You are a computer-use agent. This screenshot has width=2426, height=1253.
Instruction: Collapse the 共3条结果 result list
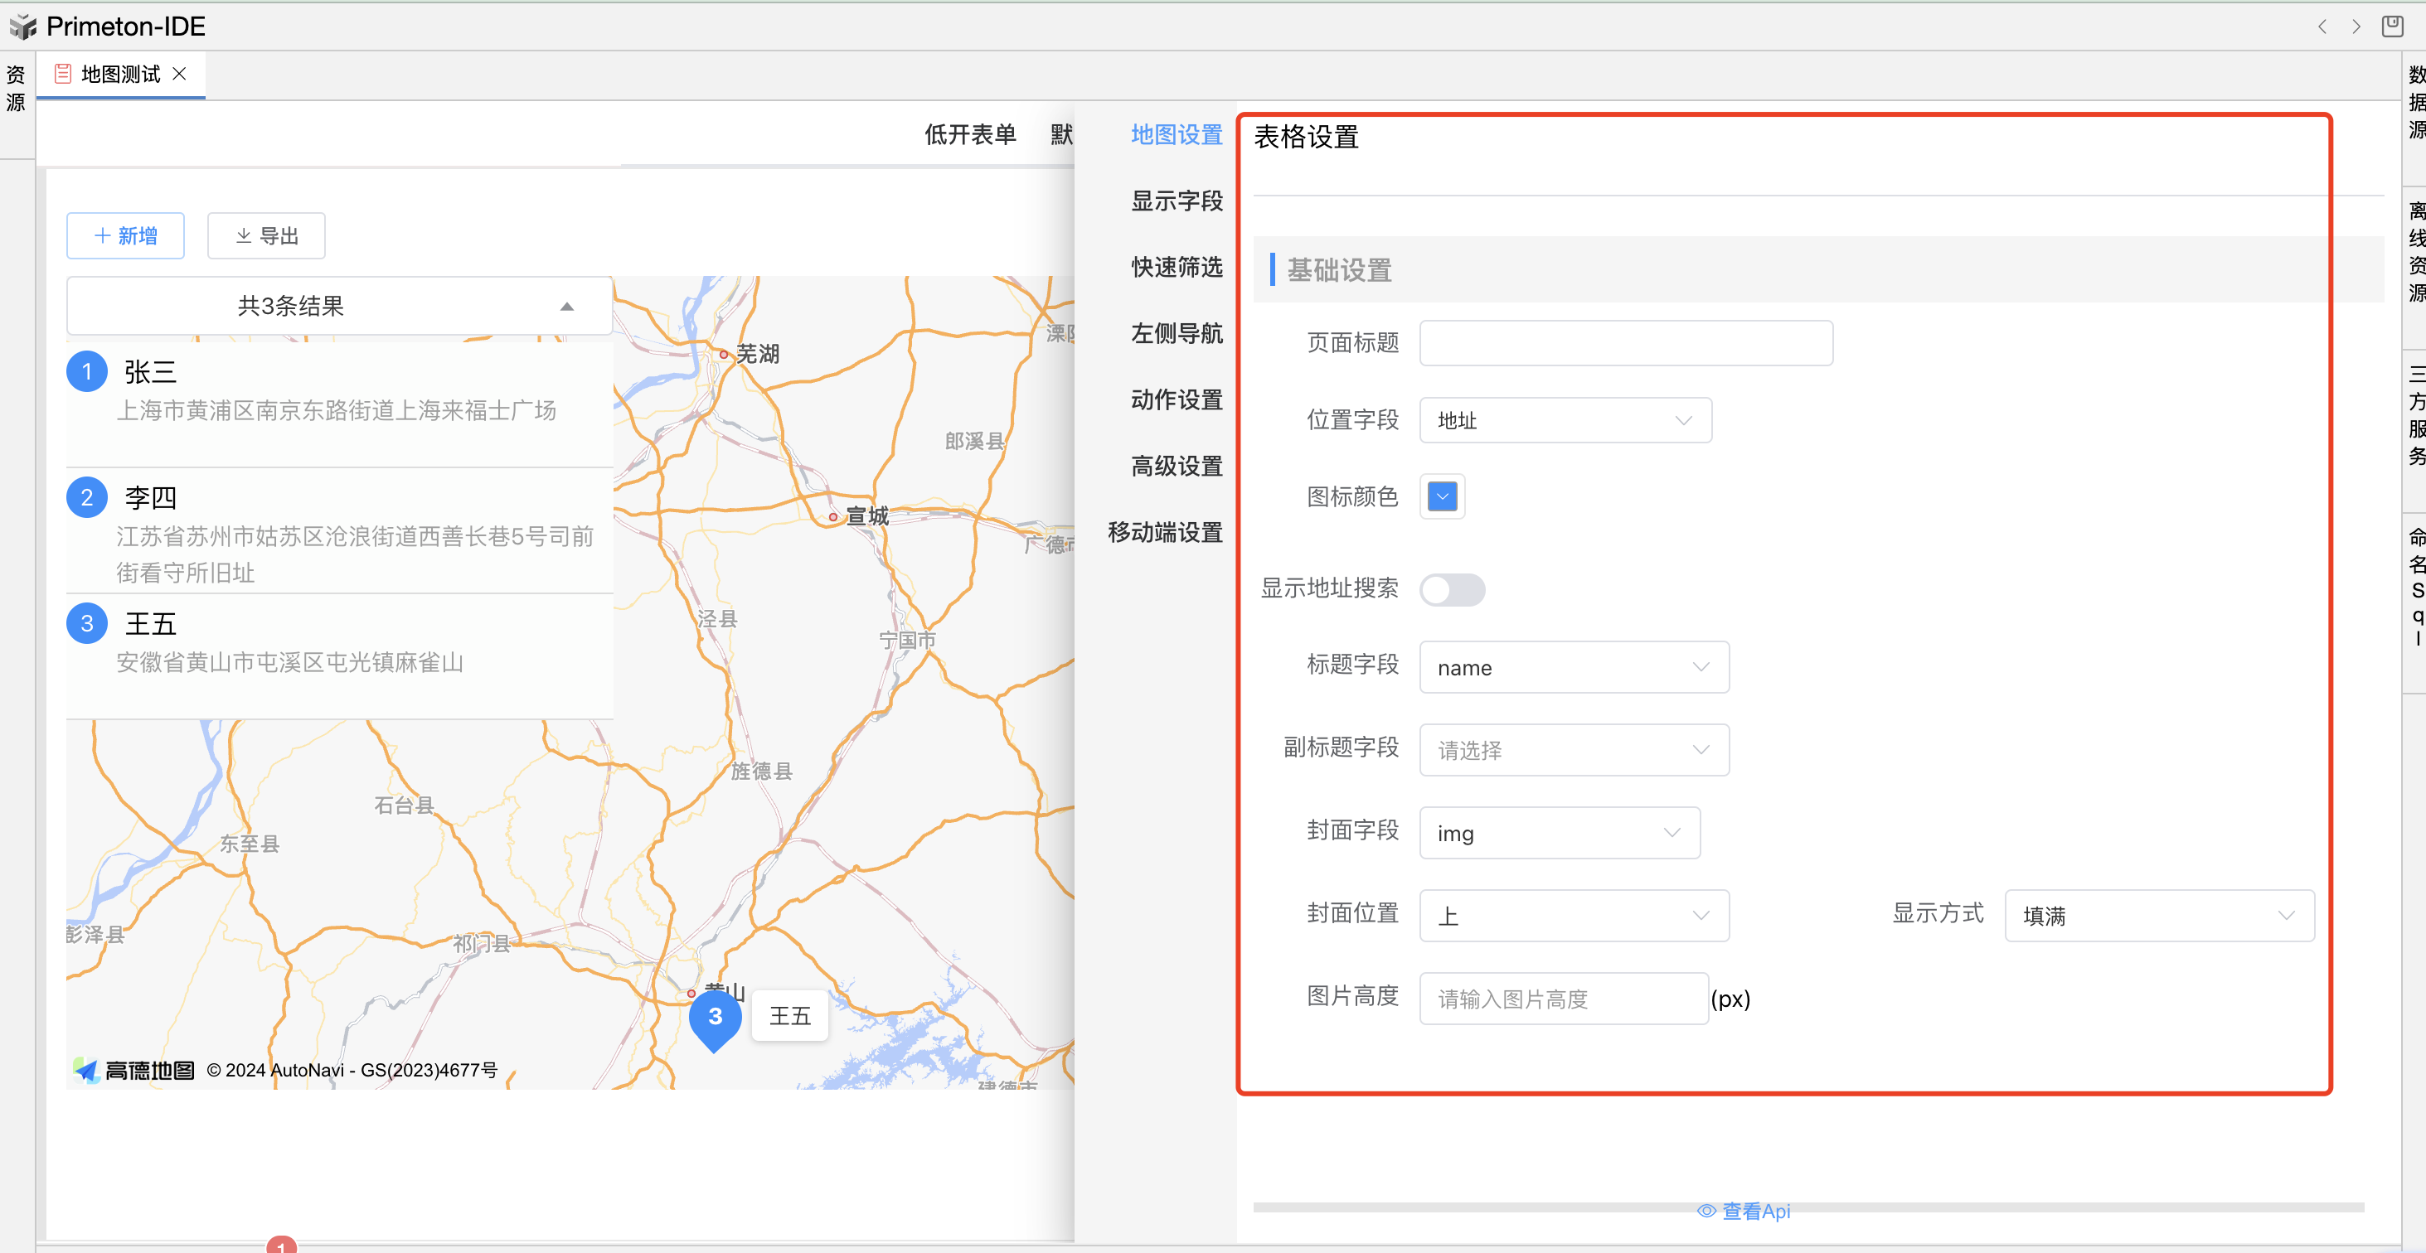pyautogui.click(x=566, y=307)
